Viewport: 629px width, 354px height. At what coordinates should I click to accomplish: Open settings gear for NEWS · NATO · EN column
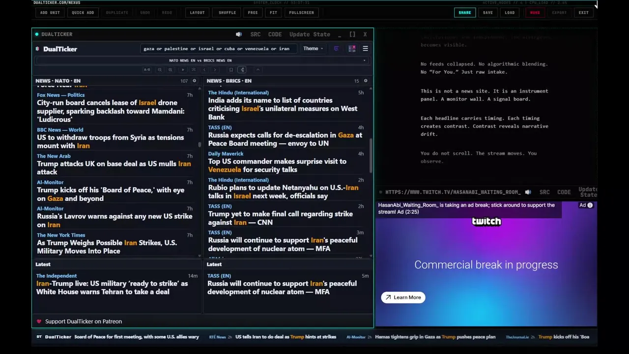coord(194,81)
